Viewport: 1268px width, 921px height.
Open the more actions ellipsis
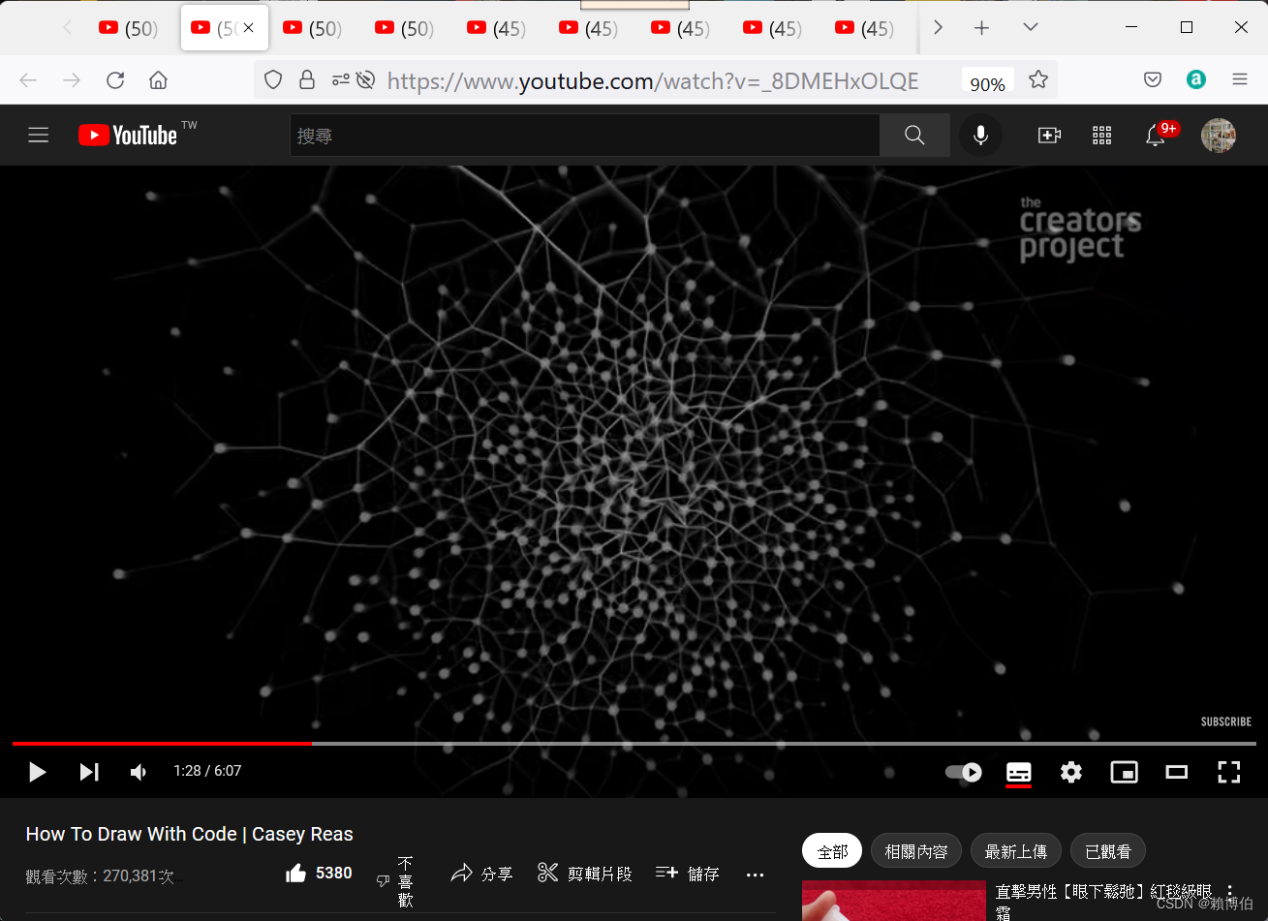[756, 875]
